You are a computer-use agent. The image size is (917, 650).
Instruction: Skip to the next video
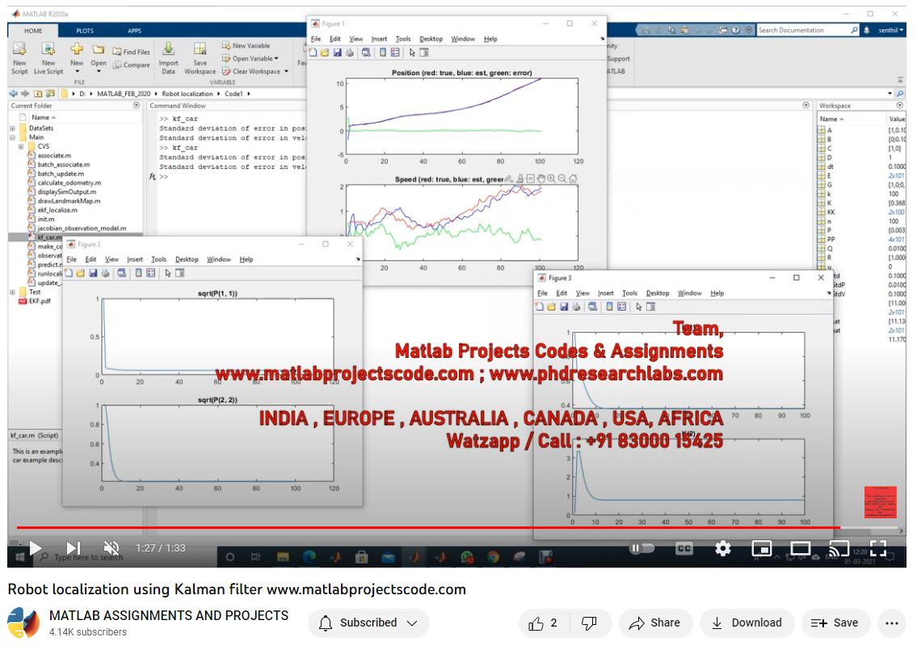(x=74, y=548)
